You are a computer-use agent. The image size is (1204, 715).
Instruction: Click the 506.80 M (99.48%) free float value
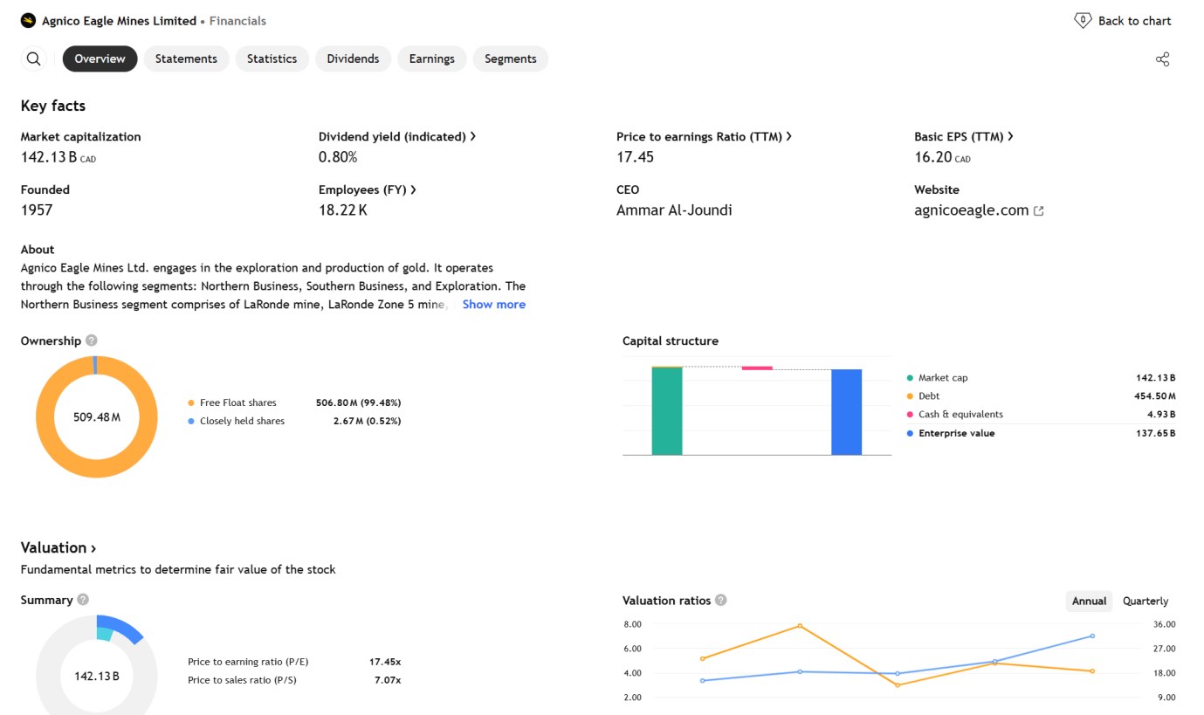[x=358, y=402]
